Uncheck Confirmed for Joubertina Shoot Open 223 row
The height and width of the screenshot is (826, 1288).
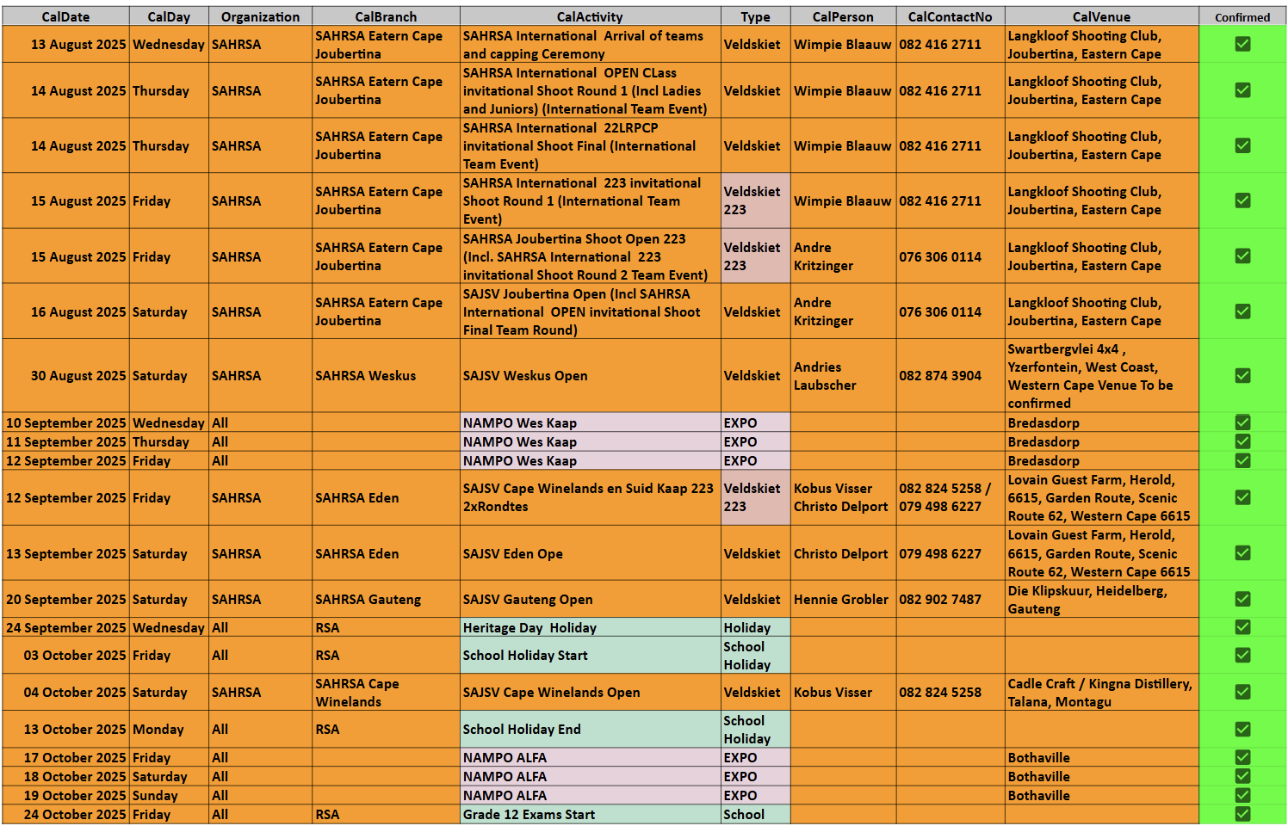coord(1242,256)
